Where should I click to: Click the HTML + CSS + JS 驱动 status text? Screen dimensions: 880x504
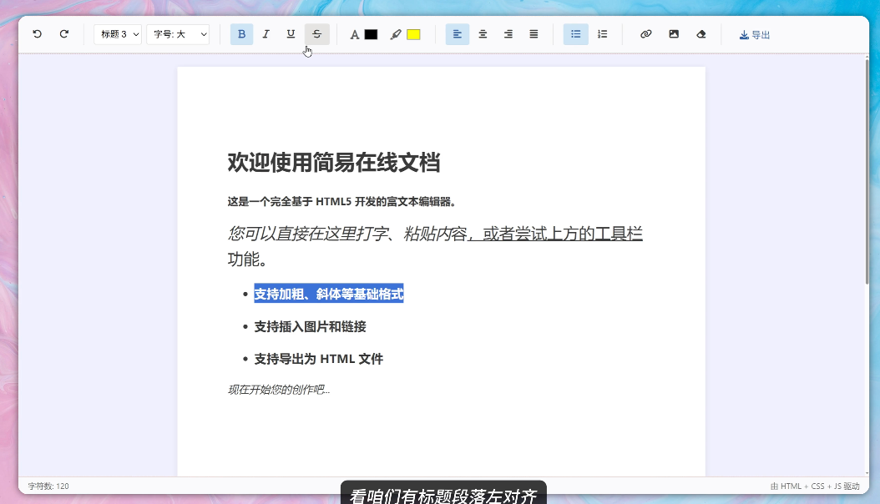pos(815,486)
